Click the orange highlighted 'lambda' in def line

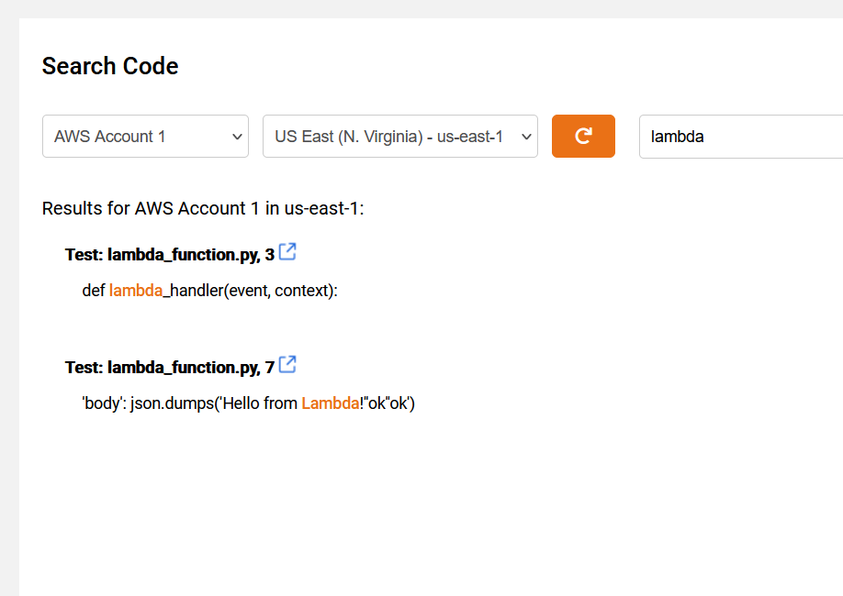tap(136, 291)
